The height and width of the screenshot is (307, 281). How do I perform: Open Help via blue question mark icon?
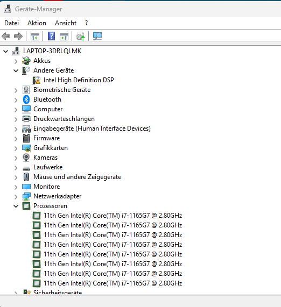click(x=51, y=36)
